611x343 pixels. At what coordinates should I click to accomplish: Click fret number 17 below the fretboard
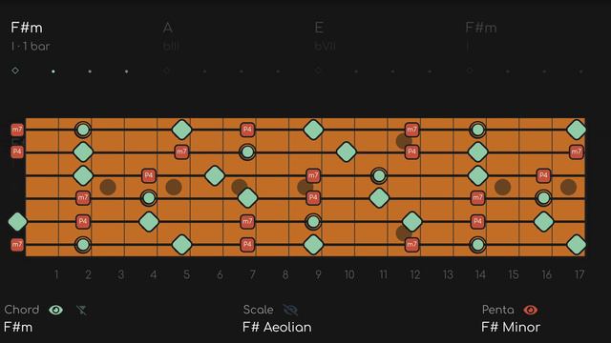(x=579, y=275)
